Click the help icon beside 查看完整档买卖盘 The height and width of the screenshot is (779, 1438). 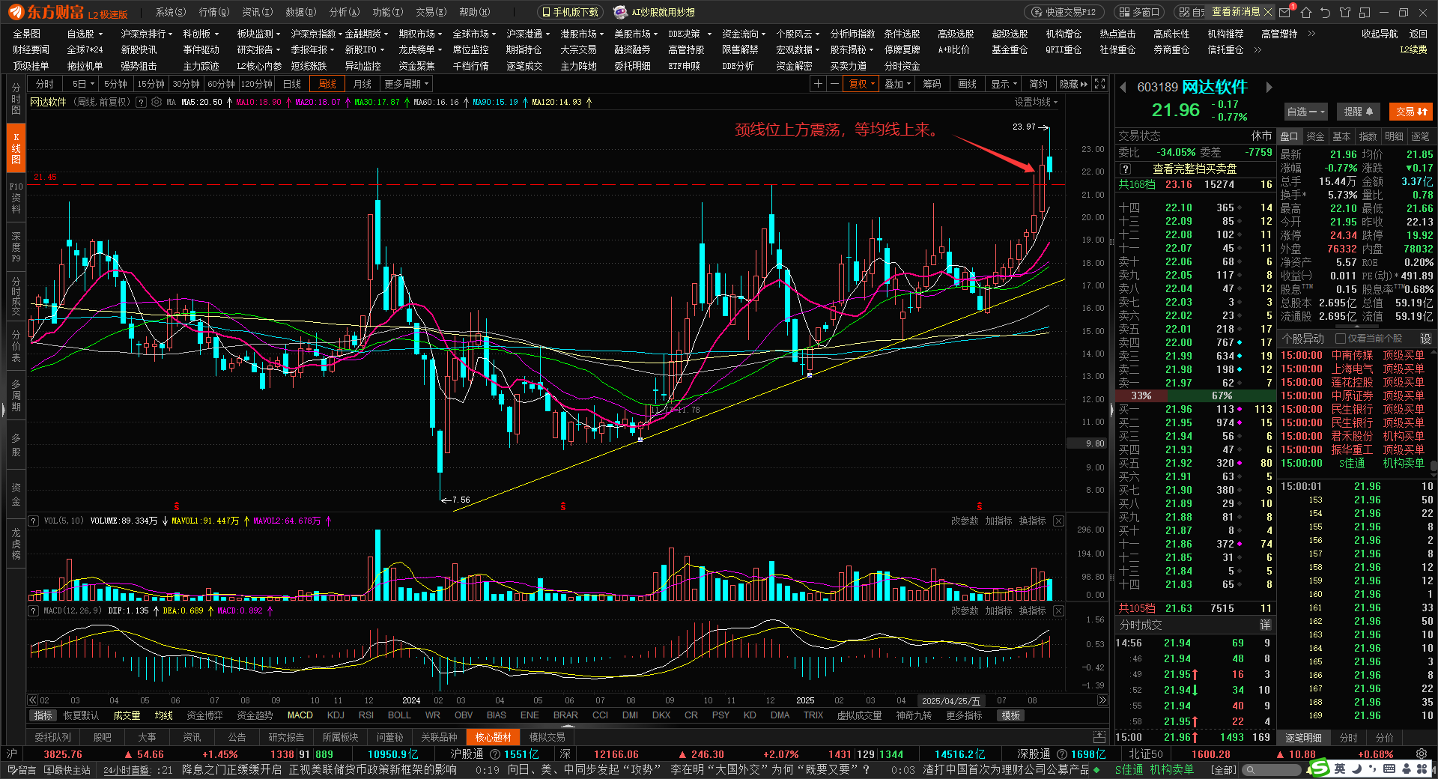[x=1125, y=169]
